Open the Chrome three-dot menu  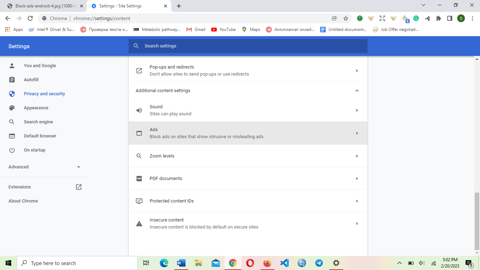472,18
